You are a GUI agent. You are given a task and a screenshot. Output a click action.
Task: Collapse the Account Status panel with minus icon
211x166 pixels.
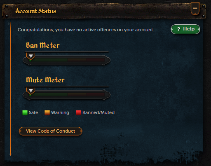tap(195, 9)
